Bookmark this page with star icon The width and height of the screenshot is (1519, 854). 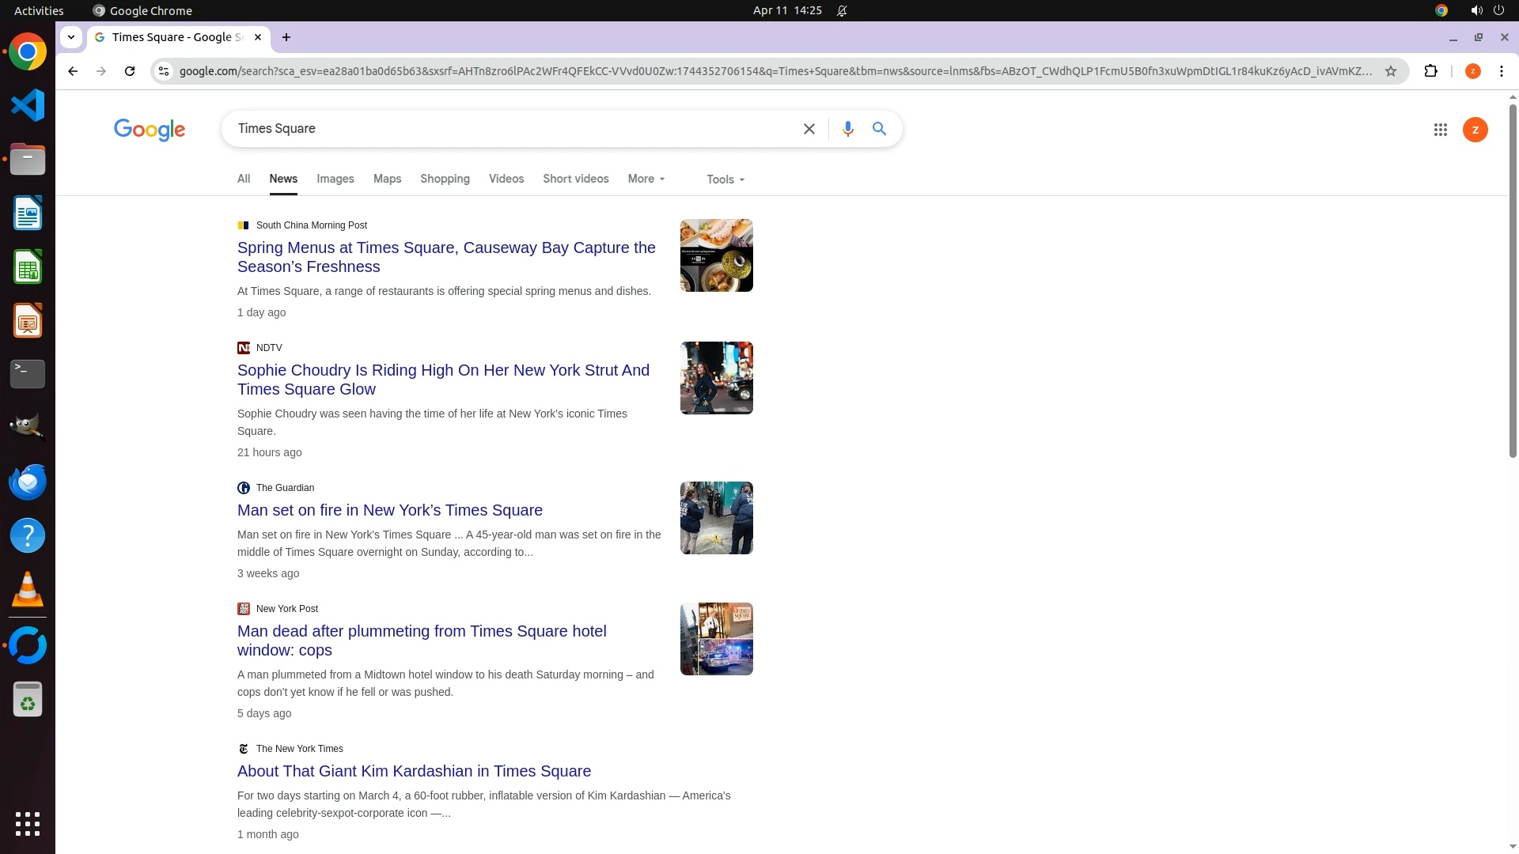click(1391, 71)
